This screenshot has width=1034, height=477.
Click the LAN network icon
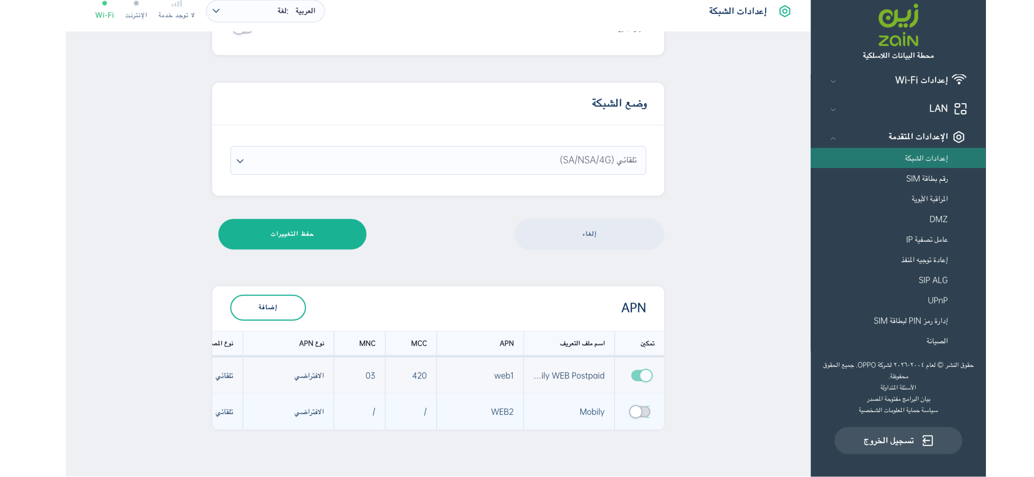click(960, 108)
